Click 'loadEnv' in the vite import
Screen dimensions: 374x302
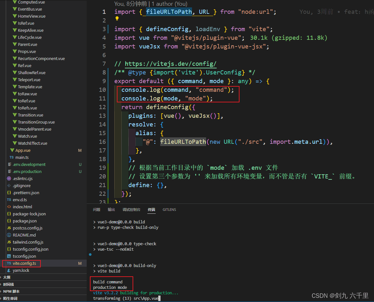click(x=208, y=29)
